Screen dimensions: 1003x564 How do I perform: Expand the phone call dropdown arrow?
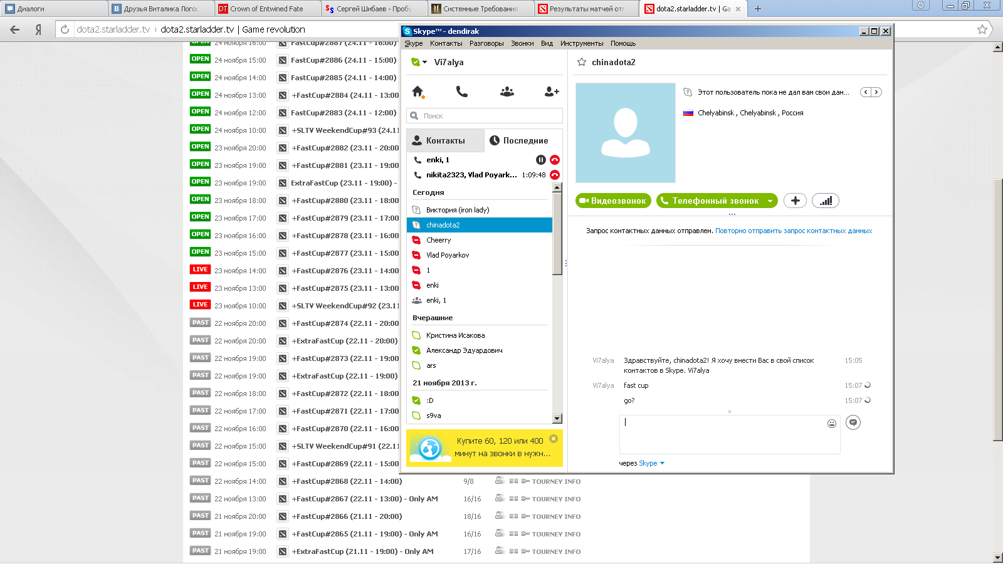pyautogui.click(x=770, y=201)
